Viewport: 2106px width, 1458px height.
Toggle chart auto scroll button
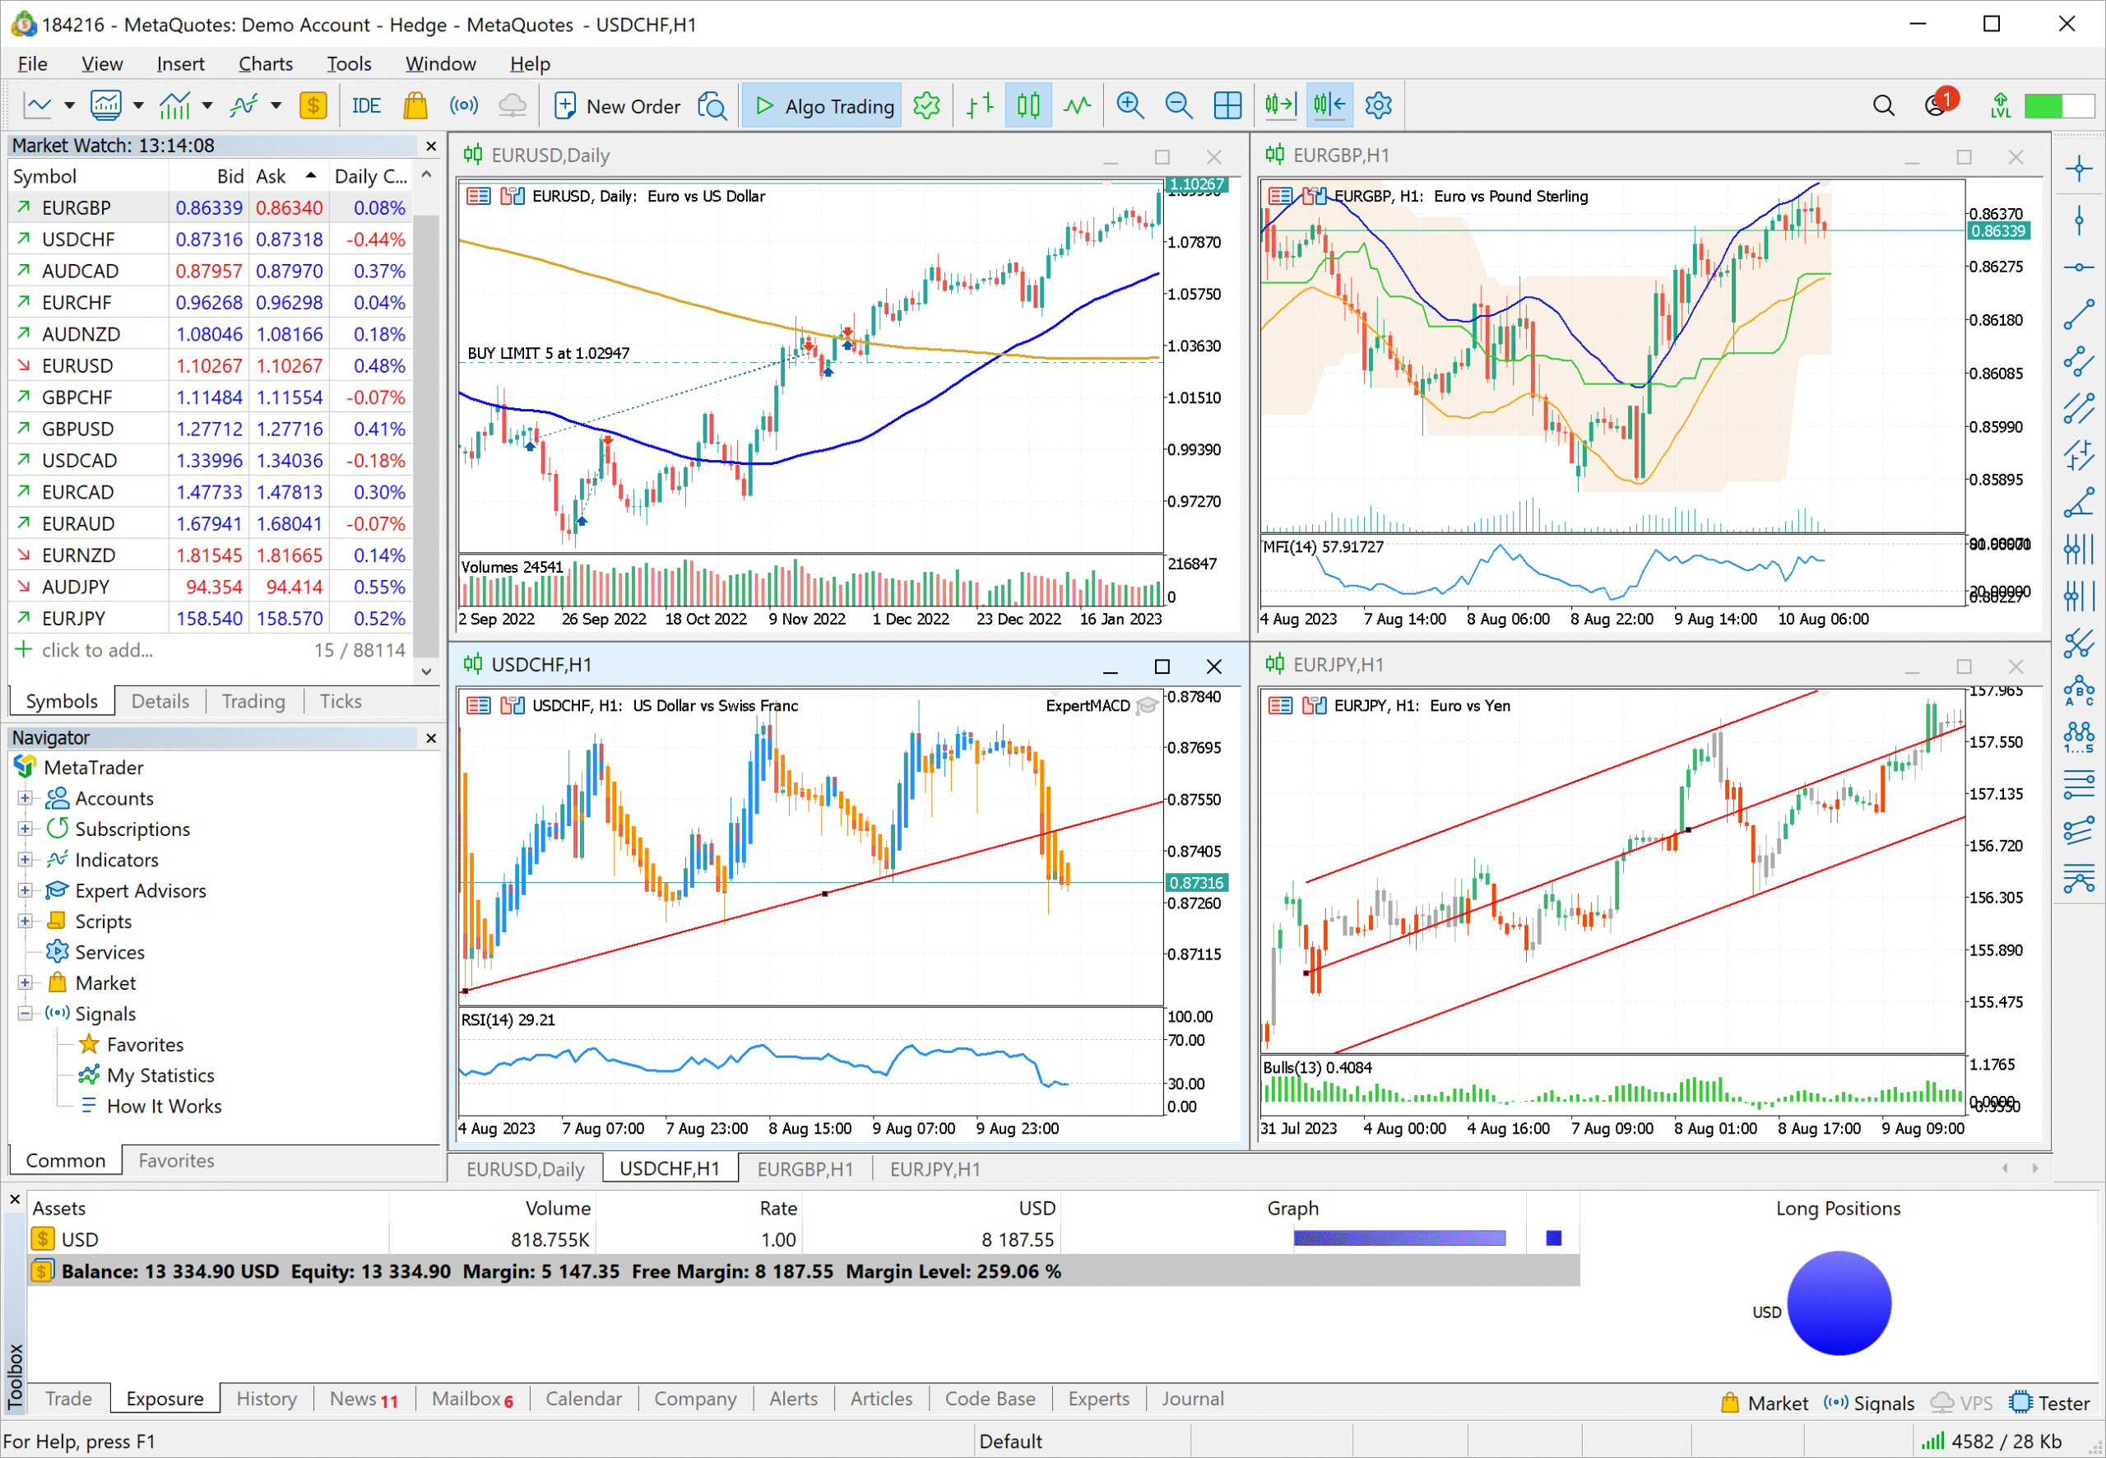[x=1280, y=106]
